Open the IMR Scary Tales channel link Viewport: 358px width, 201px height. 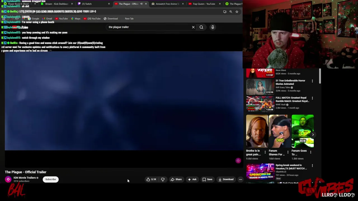tap(283, 87)
